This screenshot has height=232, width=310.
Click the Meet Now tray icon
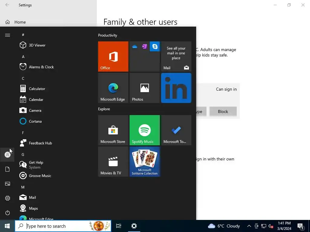coord(256,226)
